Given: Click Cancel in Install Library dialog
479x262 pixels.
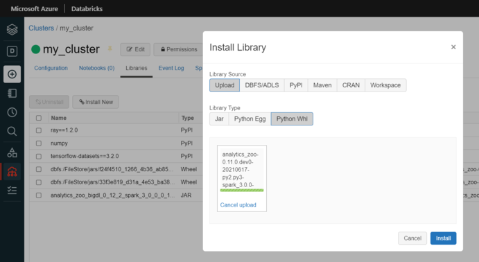Looking at the screenshot, I should [x=412, y=238].
